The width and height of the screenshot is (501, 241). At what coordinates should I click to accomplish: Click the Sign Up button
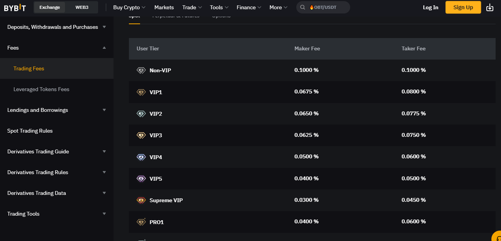coord(463,7)
